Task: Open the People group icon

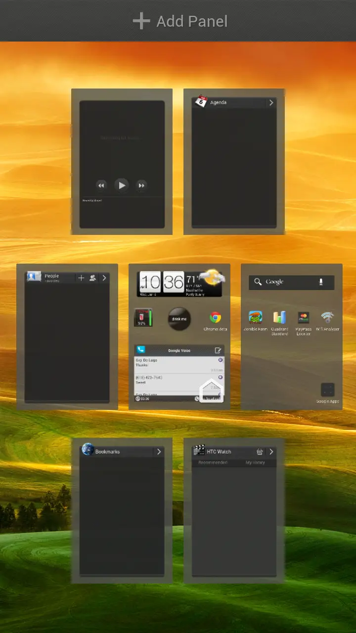Action: coord(92,278)
